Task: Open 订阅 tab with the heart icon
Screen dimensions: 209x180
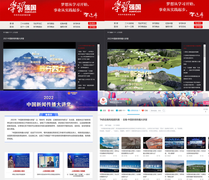Action: 145,110
